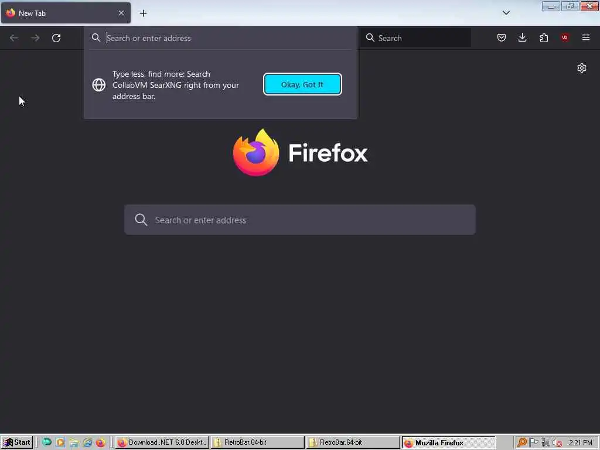Click the magnifier tray icon
The image size is (600, 450).
coord(522,443)
